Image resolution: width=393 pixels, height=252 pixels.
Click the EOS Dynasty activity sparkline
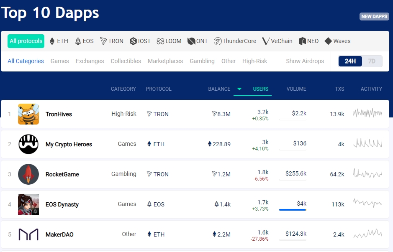coord(367,203)
